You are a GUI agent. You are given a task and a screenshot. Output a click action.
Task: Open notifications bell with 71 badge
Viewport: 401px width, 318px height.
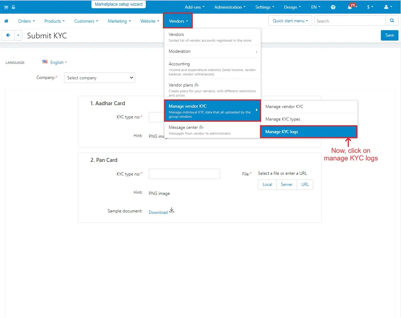pos(350,7)
